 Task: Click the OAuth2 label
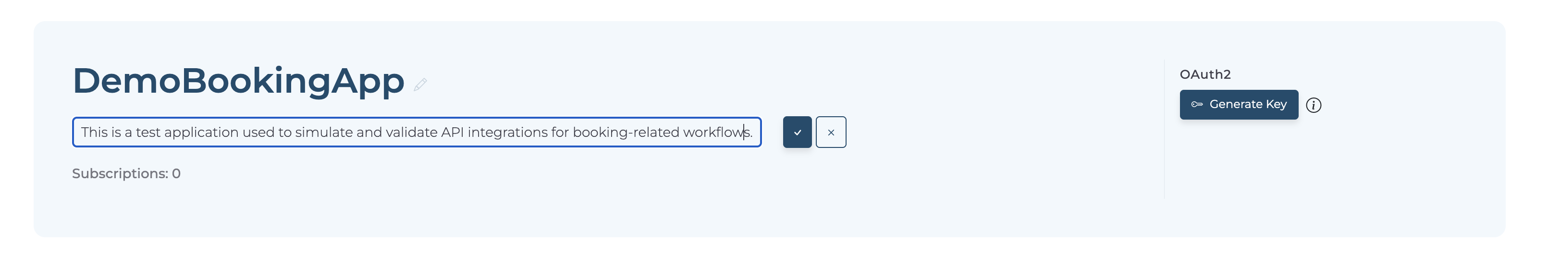(x=1205, y=74)
